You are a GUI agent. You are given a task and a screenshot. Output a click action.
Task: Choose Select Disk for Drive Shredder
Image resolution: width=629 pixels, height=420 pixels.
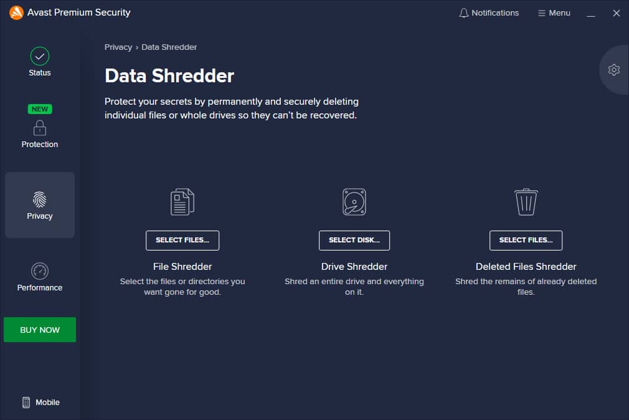coord(354,240)
